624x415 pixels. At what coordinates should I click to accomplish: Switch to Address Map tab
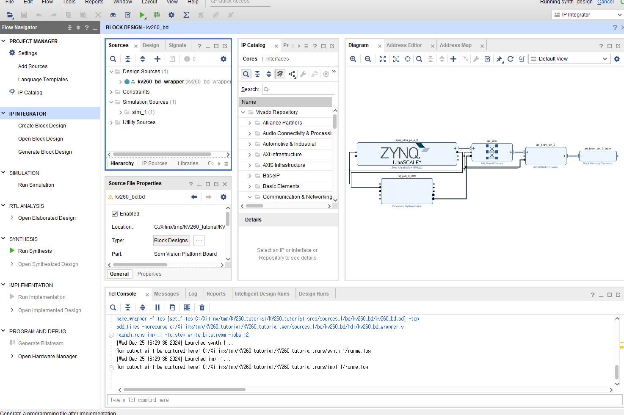click(x=456, y=45)
